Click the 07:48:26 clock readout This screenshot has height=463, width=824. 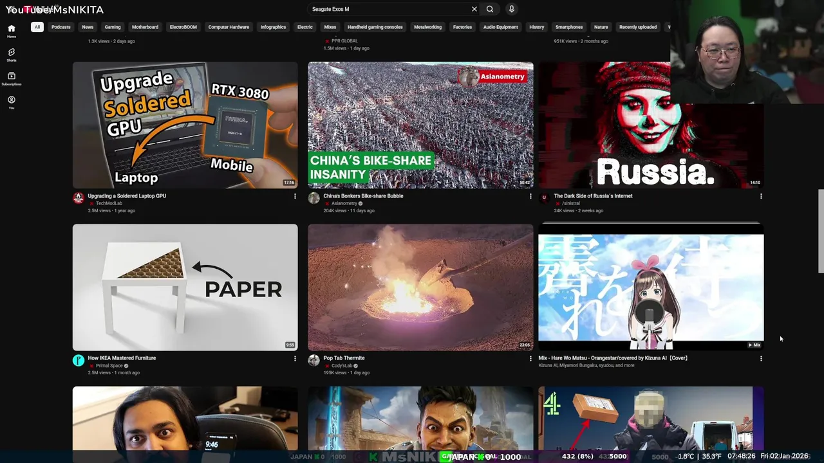click(x=742, y=456)
